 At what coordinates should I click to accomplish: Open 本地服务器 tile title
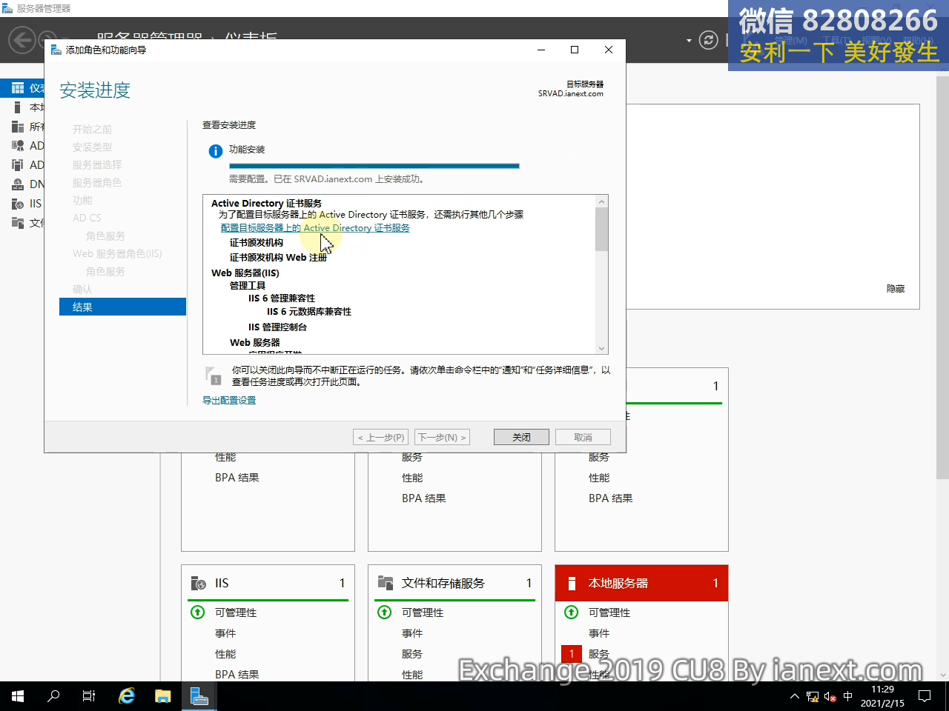(618, 583)
